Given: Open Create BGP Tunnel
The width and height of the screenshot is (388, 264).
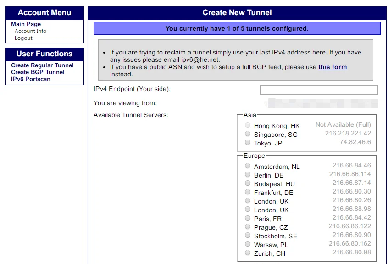Looking at the screenshot, I should click(x=38, y=72).
